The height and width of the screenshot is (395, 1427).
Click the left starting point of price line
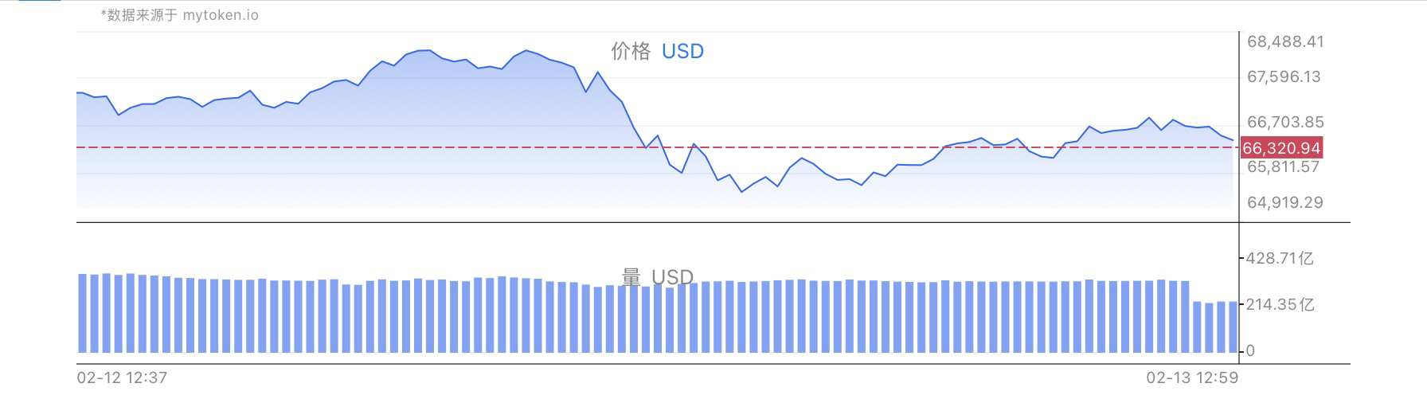78,92
